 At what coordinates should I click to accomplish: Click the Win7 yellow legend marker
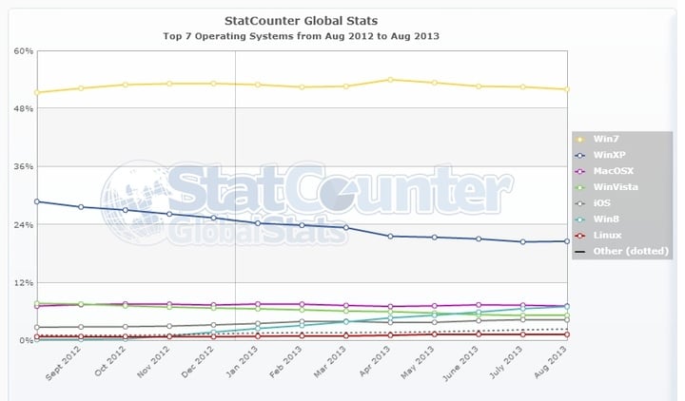(x=580, y=140)
